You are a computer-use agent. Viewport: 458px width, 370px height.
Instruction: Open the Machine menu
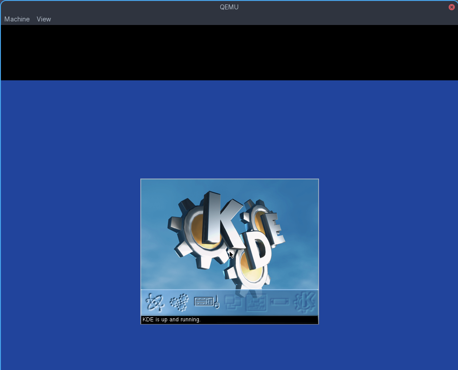pyautogui.click(x=17, y=19)
